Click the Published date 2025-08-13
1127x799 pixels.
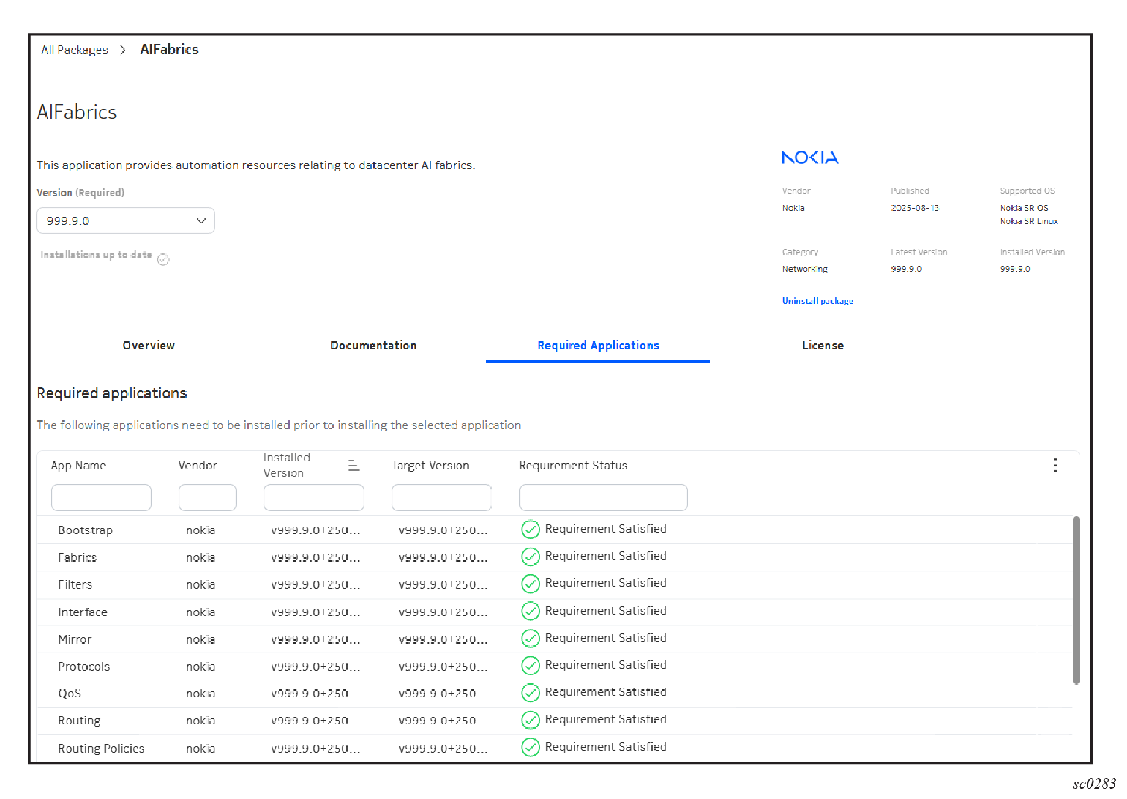coord(915,208)
